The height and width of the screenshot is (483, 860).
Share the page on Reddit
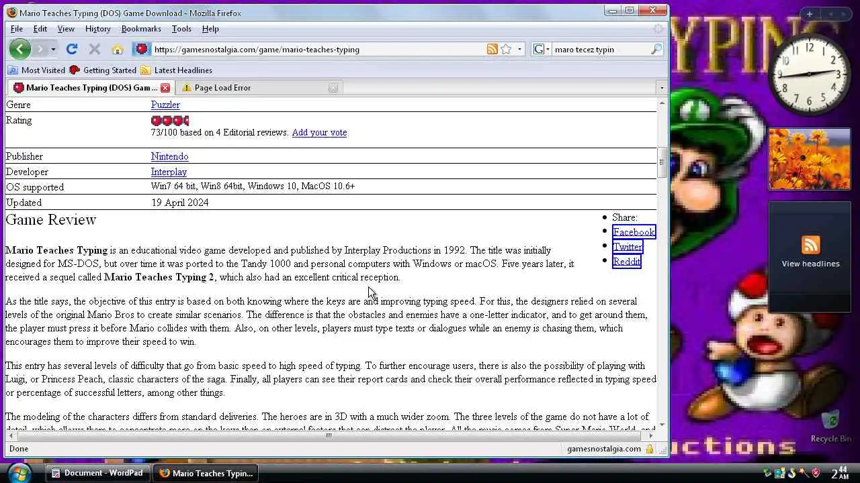[x=626, y=262]
